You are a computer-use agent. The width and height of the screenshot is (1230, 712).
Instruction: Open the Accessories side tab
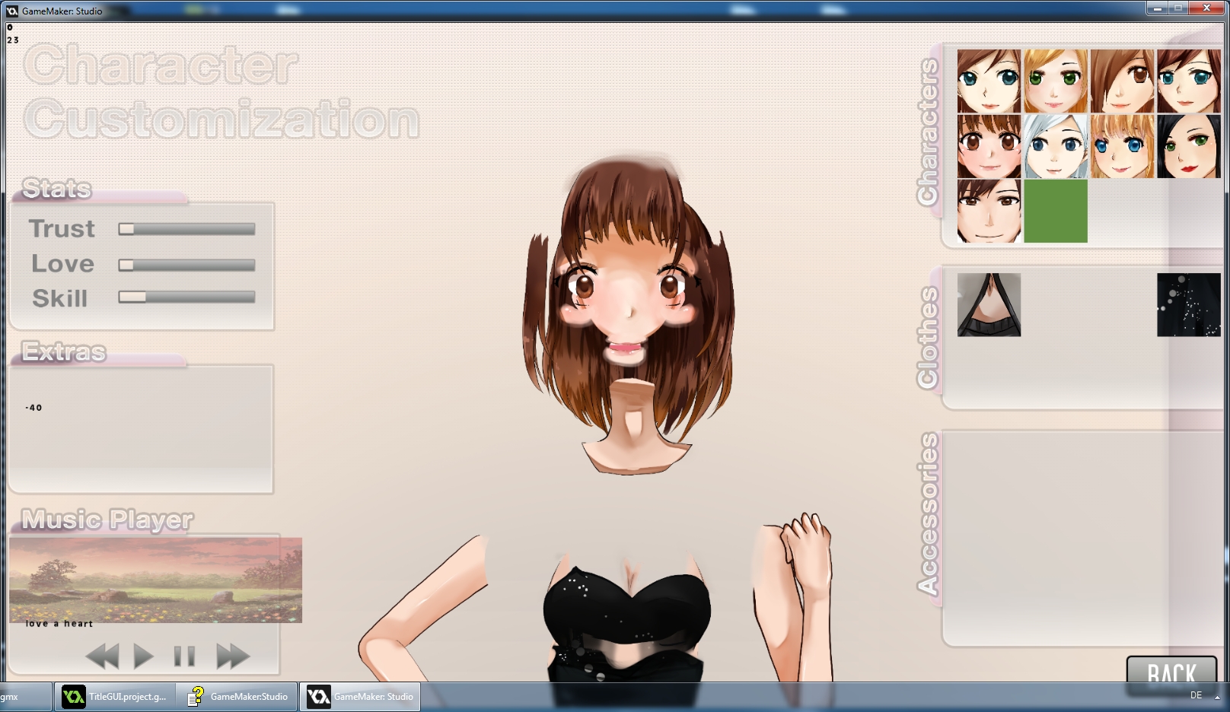[928, 514]
